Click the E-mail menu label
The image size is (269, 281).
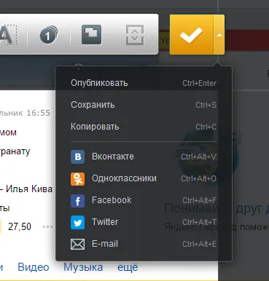coord(105,244)
